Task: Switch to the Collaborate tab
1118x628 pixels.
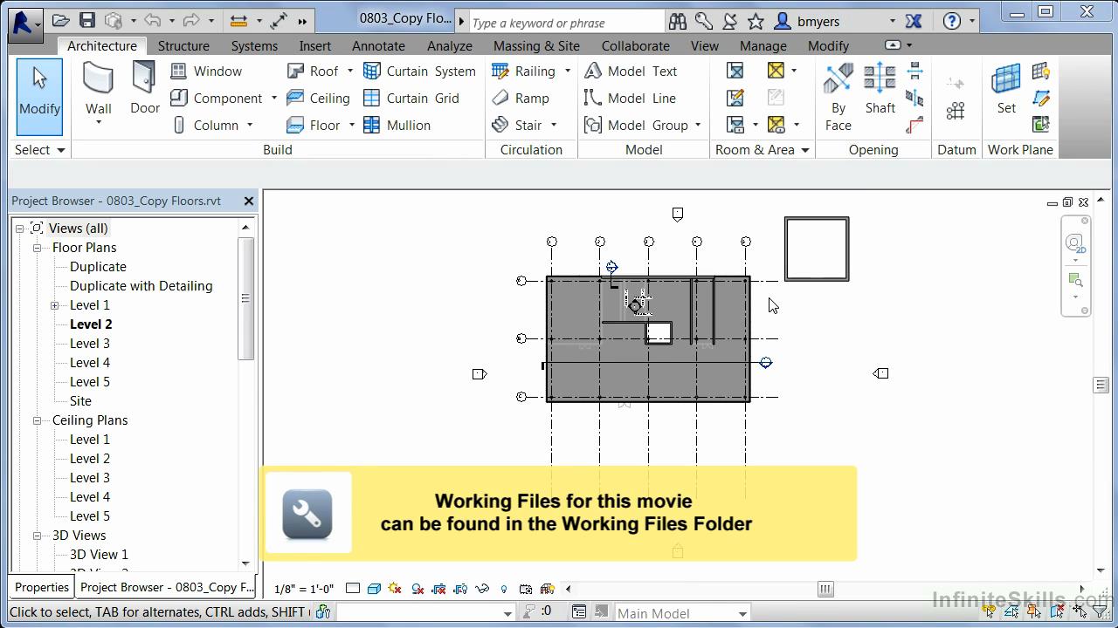Action: 635,45
